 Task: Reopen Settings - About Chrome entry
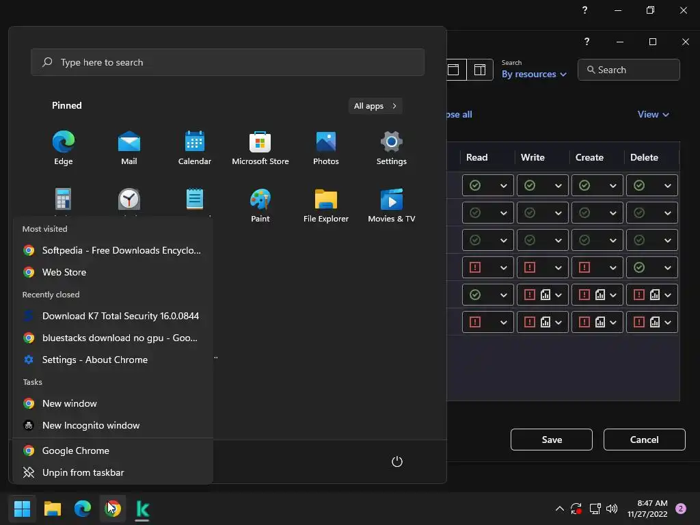coord(113,360)
